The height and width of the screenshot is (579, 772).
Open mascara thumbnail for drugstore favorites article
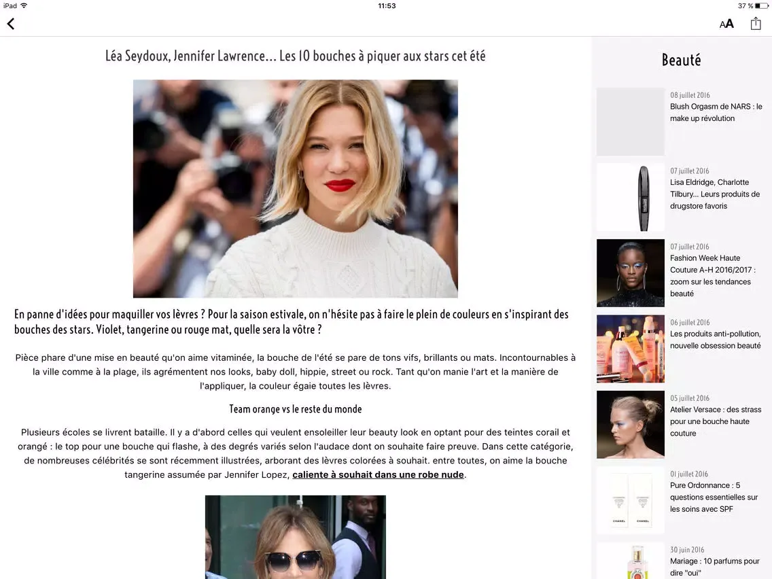coord(630,198)
